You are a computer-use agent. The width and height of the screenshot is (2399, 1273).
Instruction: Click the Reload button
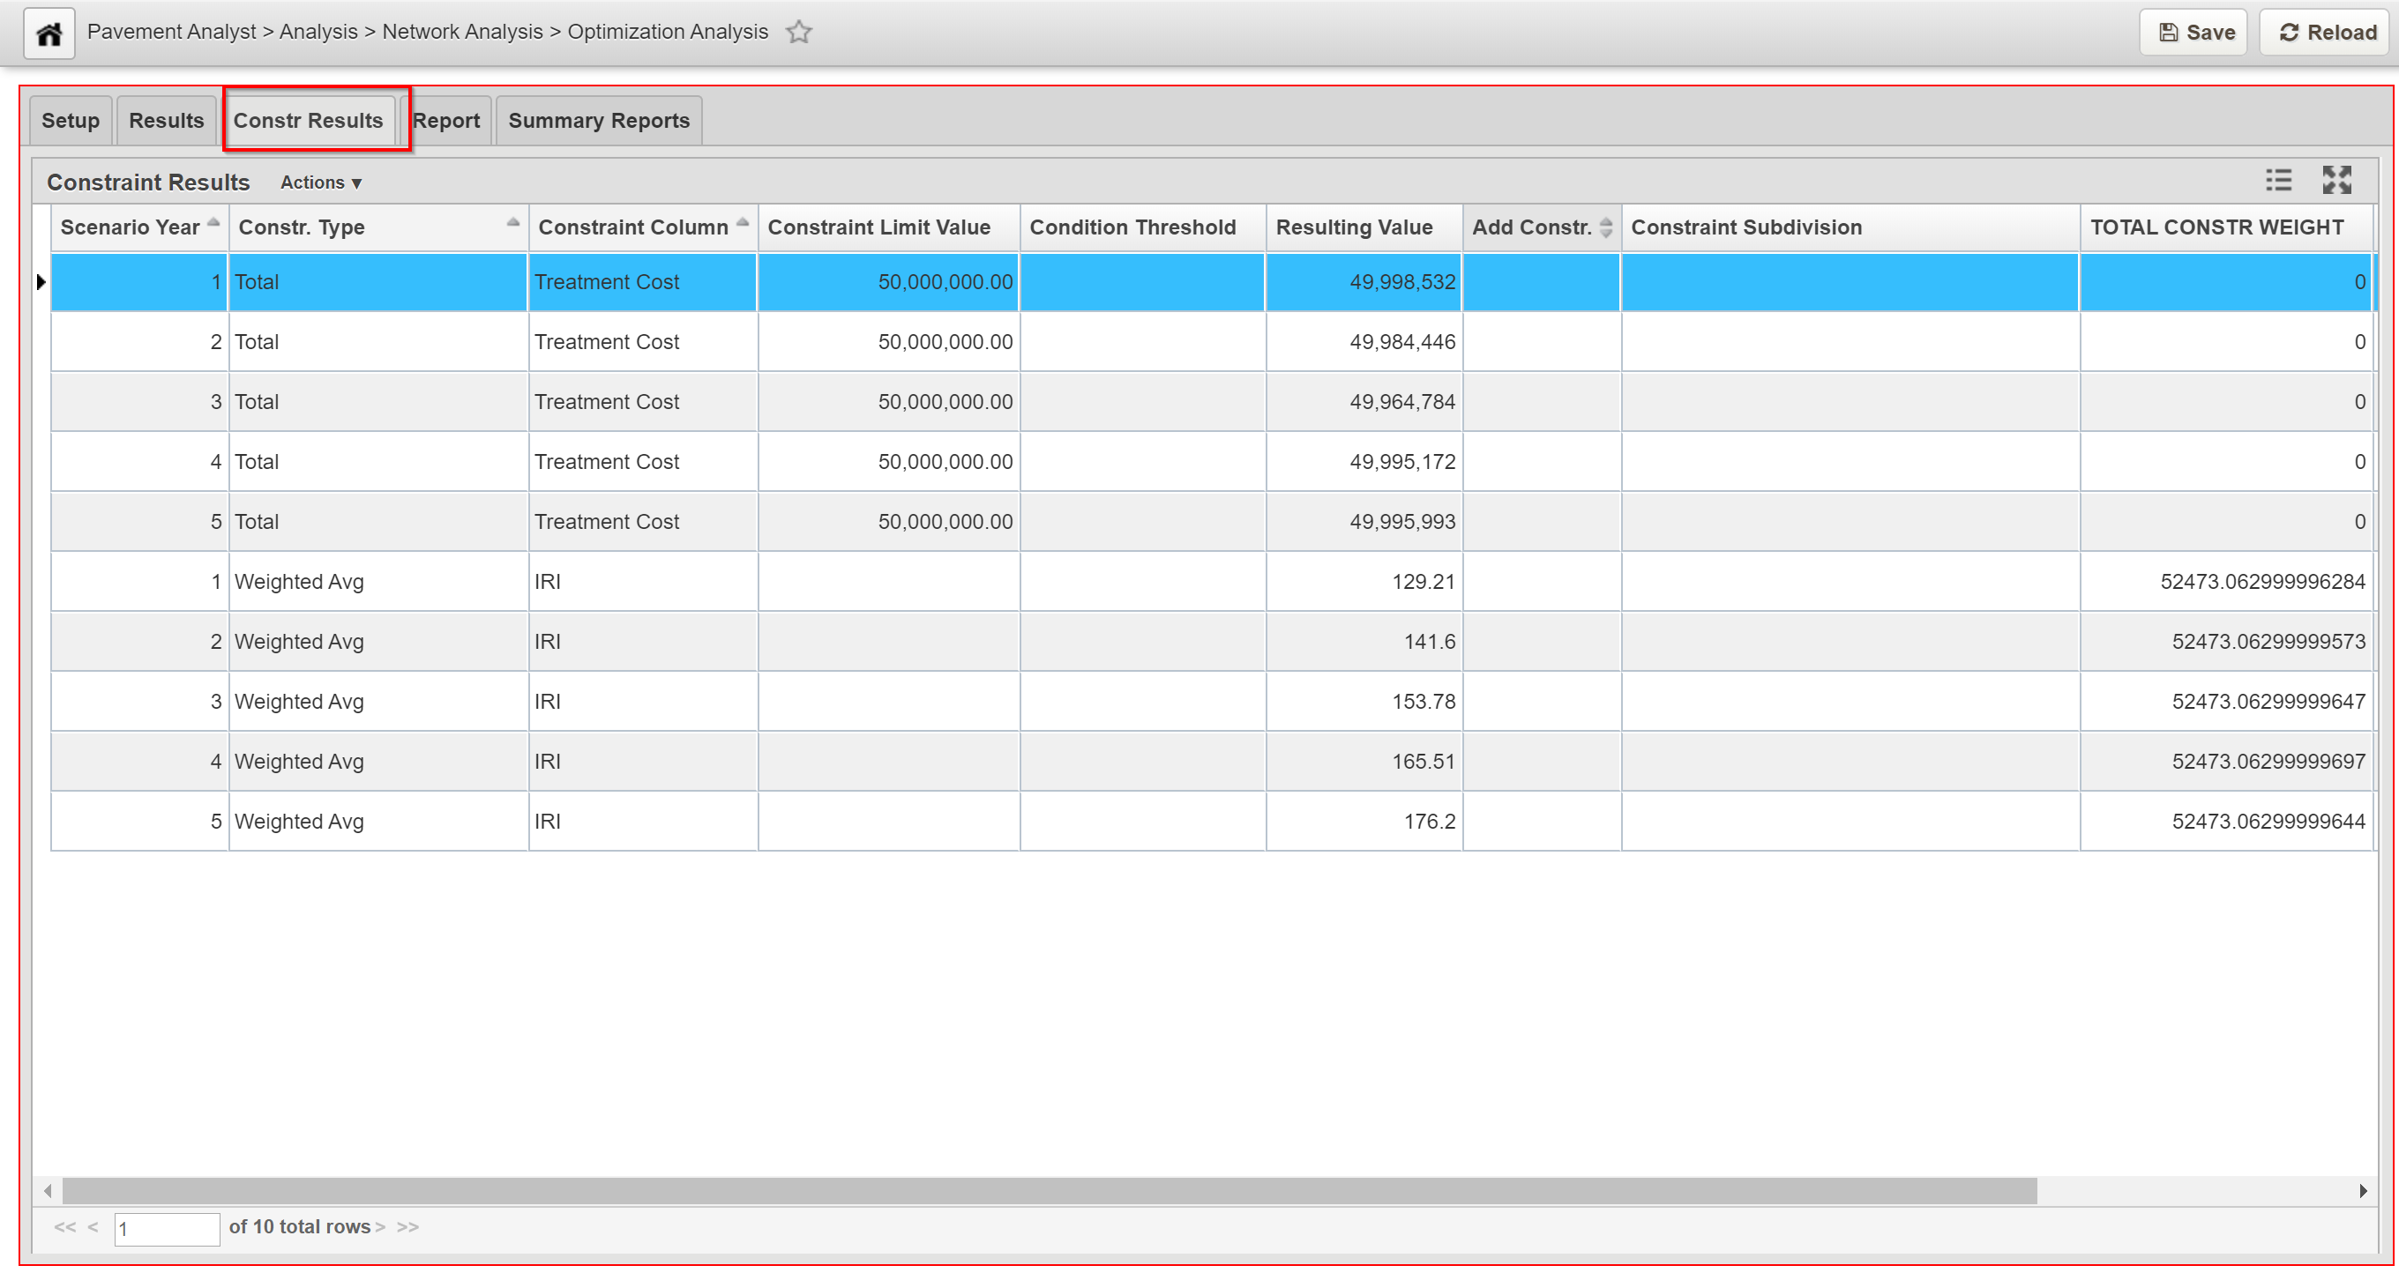click(x=2326, y=33)
